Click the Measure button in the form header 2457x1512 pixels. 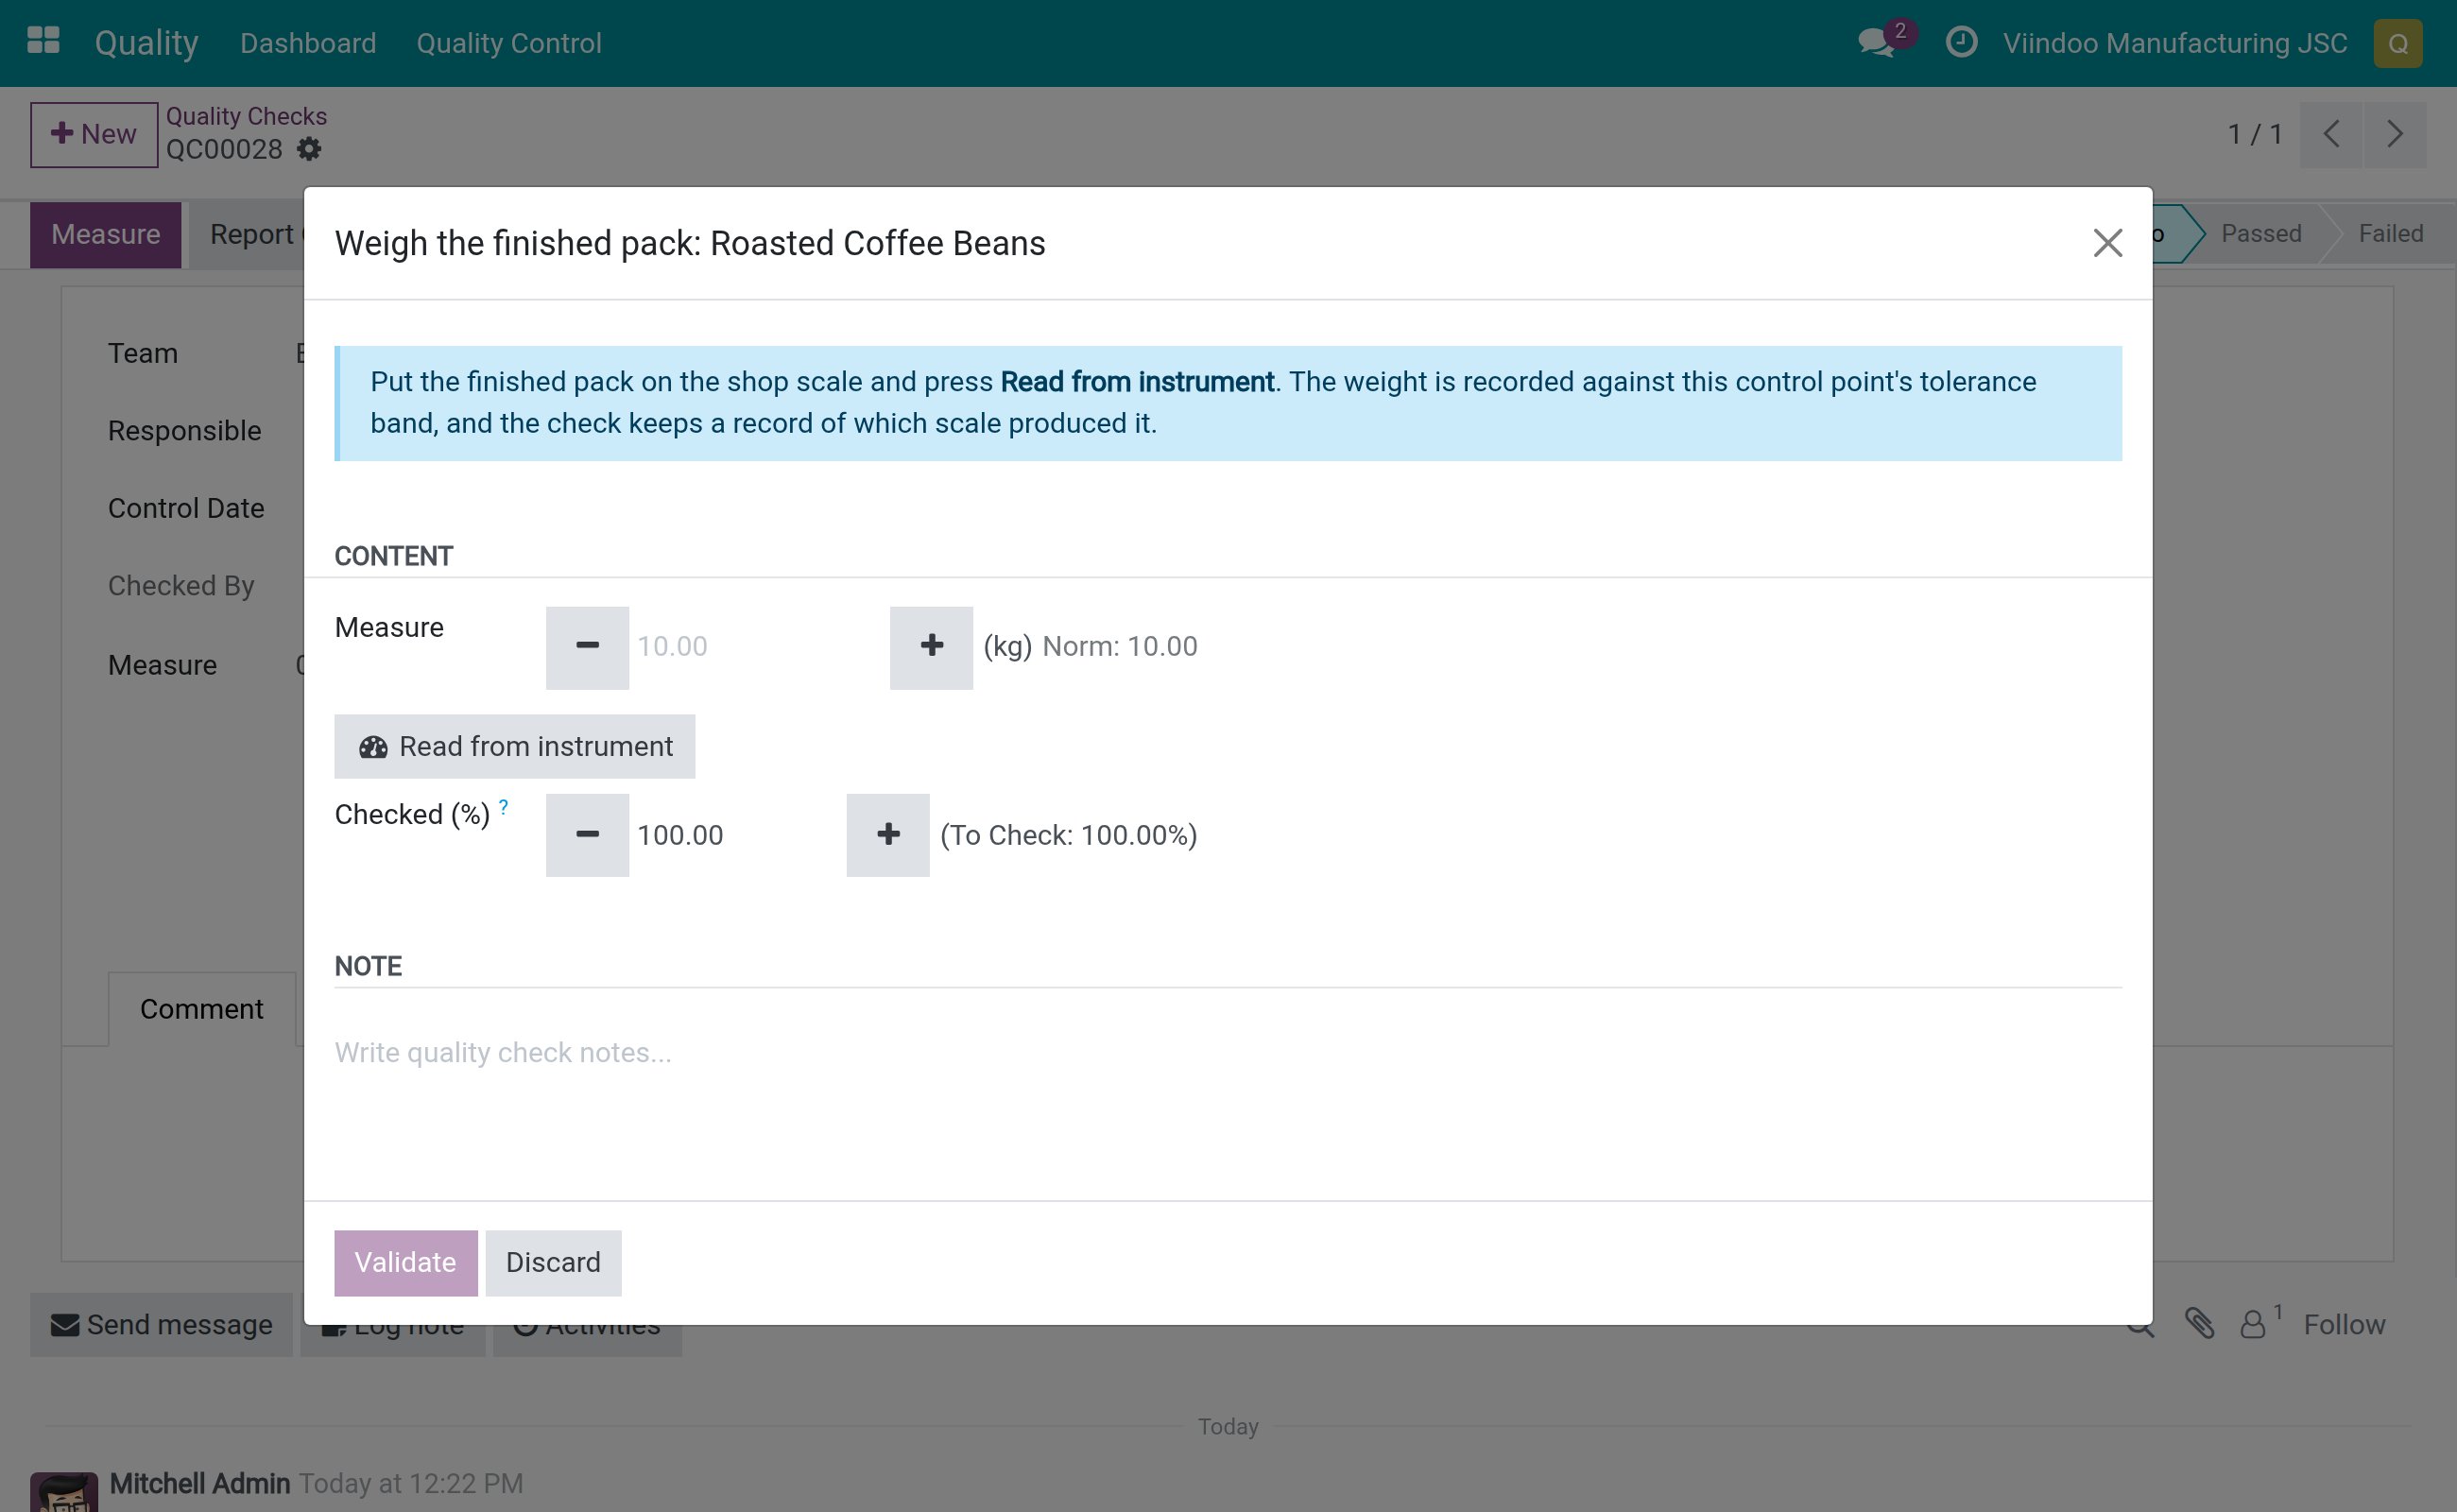(x=106, y=234)
